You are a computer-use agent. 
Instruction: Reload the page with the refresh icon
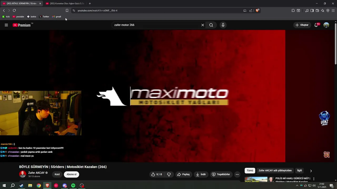pyautogui.click(x=14, y=10)
